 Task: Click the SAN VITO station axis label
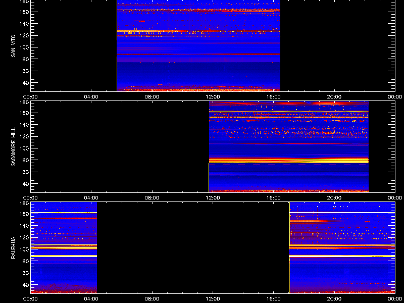coord(13,46)
